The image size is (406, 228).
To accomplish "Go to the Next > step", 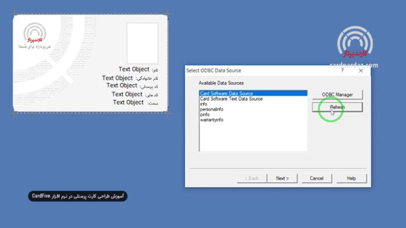I will (282, 178).
